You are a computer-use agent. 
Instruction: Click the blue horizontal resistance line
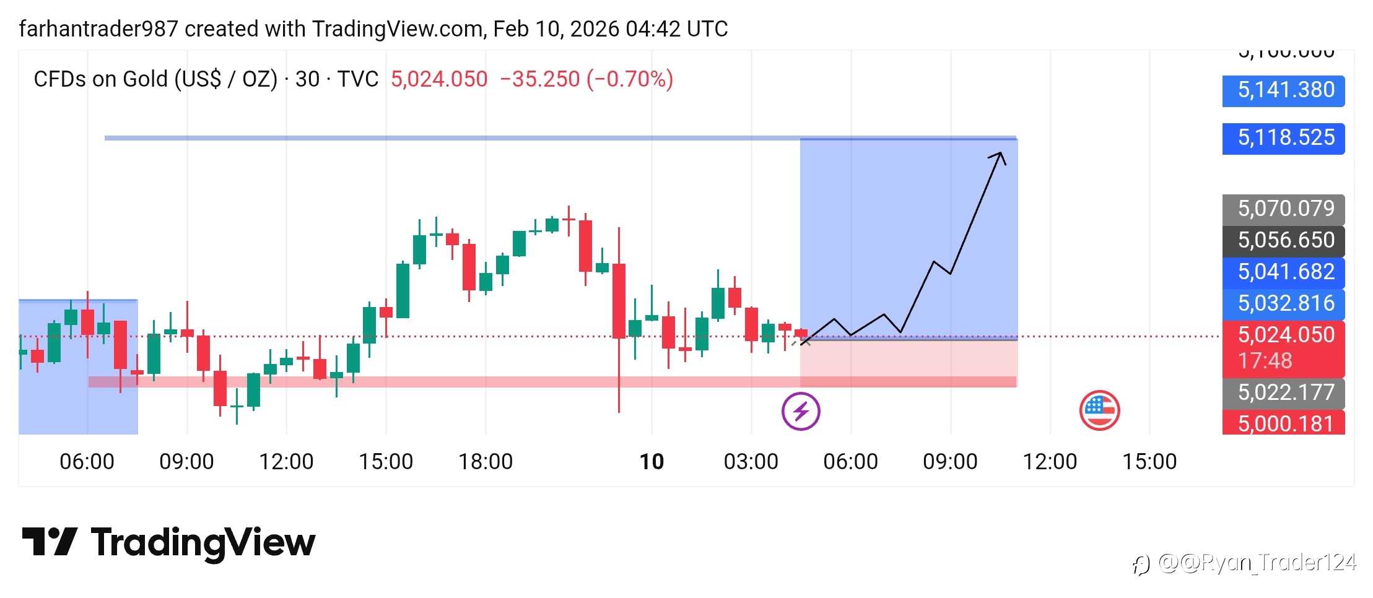[434, 138]
